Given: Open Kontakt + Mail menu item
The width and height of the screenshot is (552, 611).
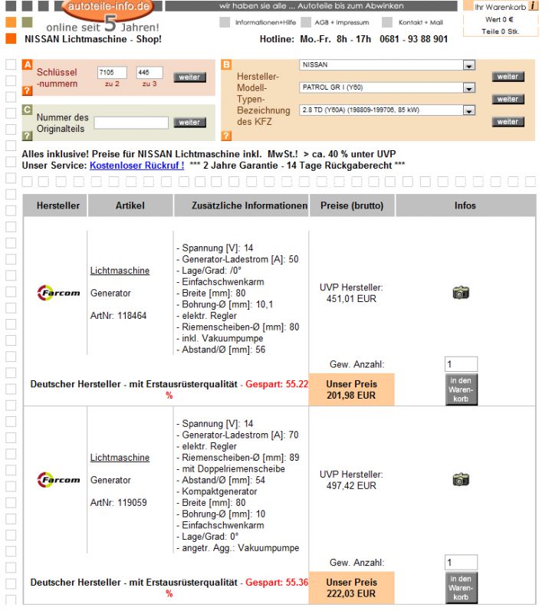Looking at the screenshot, I should [420, 22].
